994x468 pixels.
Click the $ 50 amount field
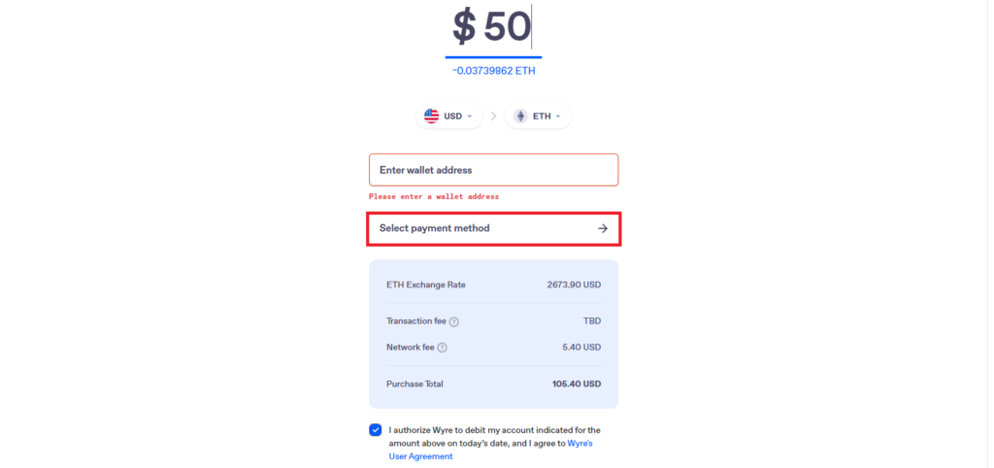click(492, 28)
